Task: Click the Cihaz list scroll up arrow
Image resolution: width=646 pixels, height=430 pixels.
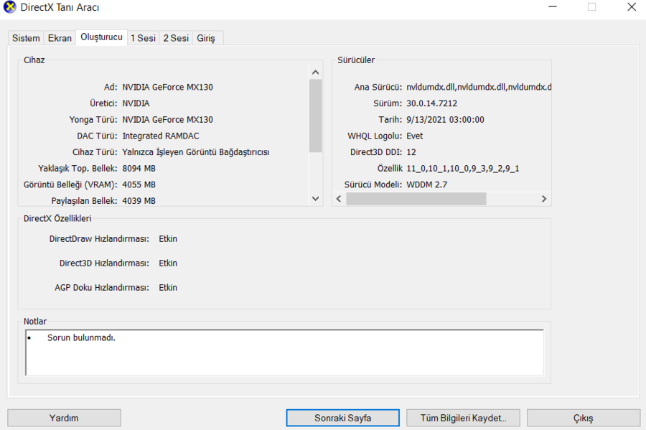Action: click(316, 73)
